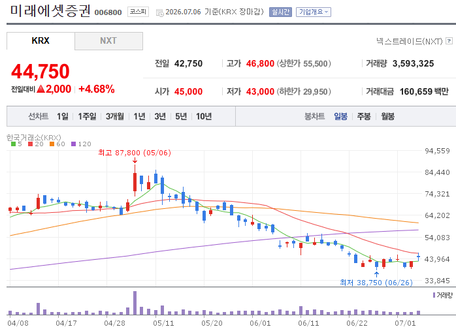Click the 거래량 value 3,593,325
Image resolution: width=456 pixels, height=329 pixels.
click(413, 63)
